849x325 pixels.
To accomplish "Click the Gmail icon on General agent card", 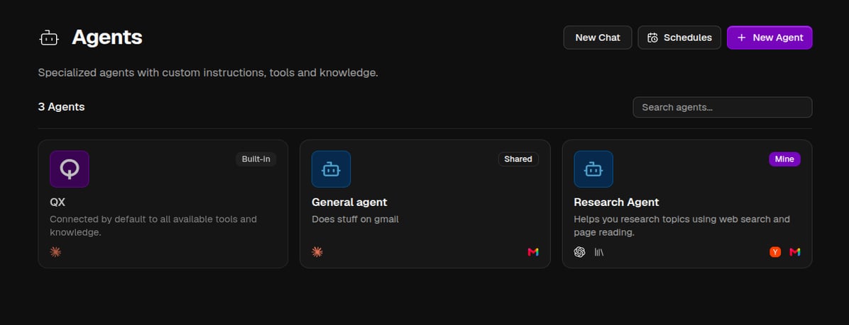I will pyautogui.click(x=533, y=252).
